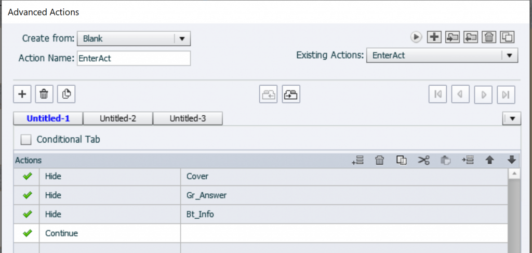532x253 pixels.
Task: Open the tab overflow dropdown arrow
Action: point(512,119)
